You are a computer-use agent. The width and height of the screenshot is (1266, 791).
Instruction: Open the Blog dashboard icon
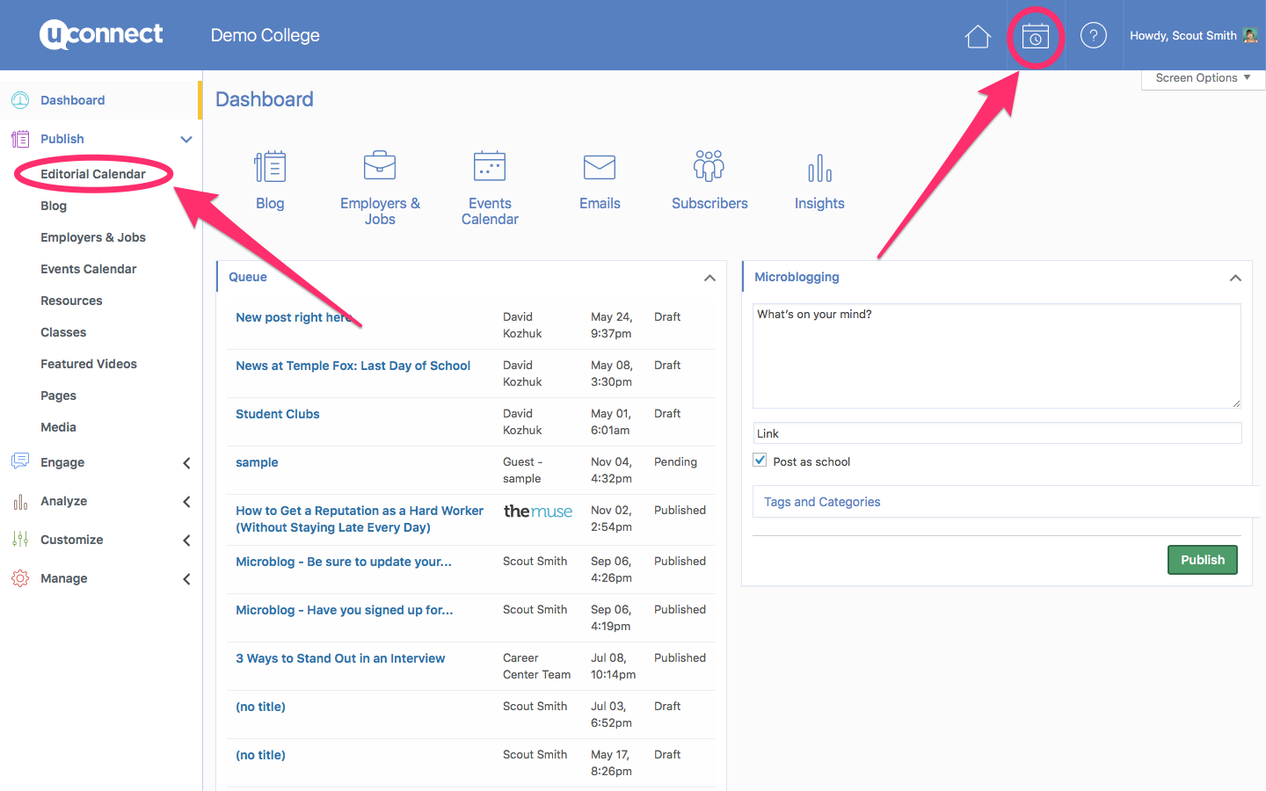(270, 167)
